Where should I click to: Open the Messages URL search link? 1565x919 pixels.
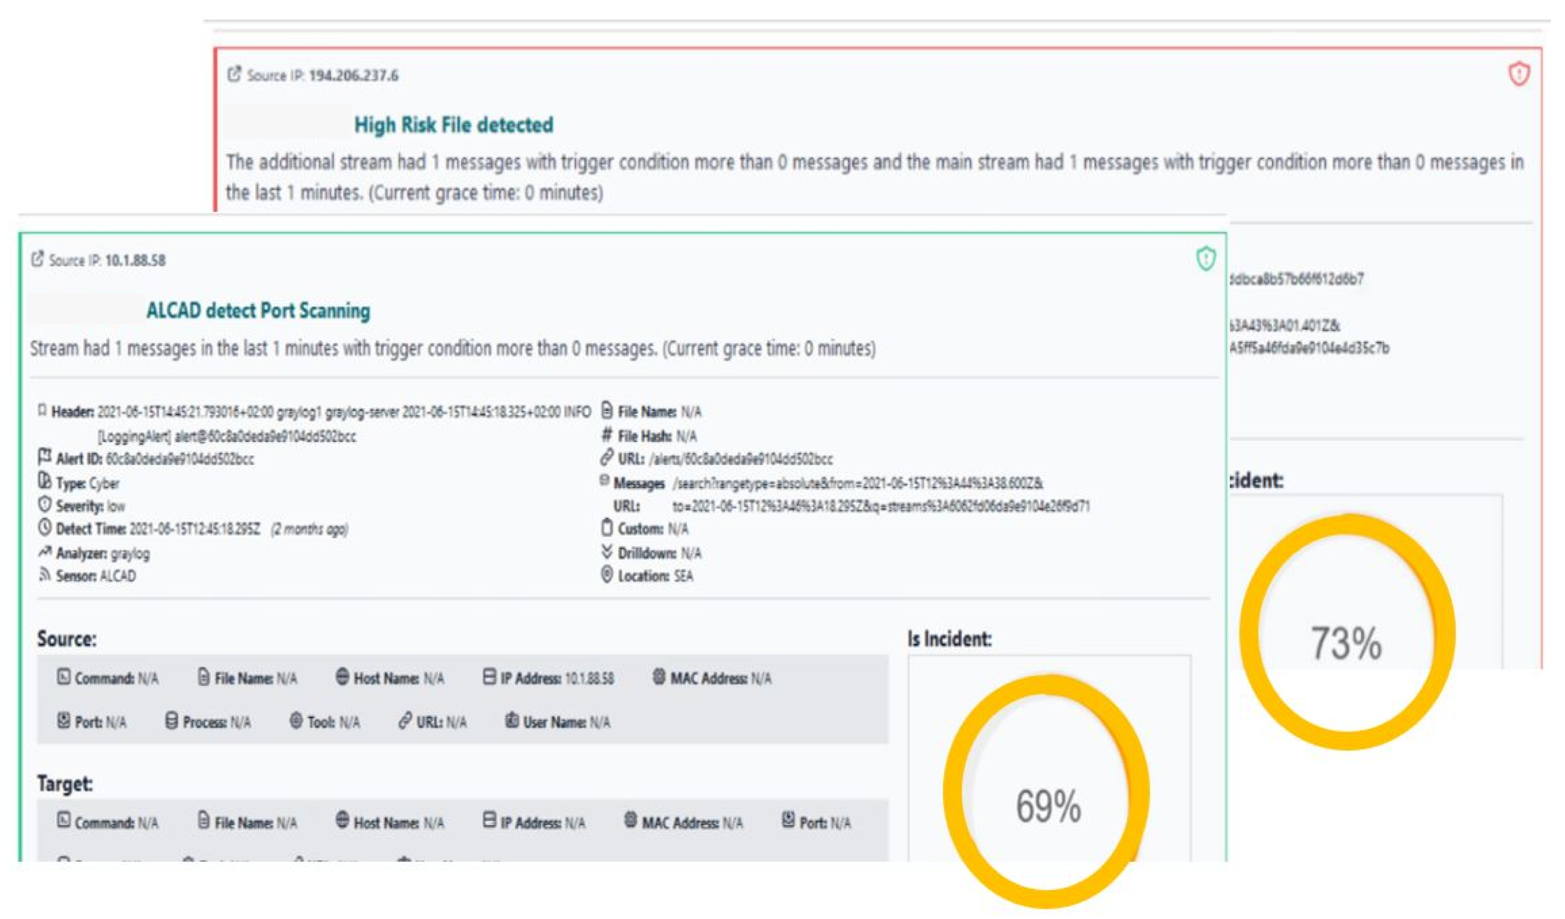point(857,483)
